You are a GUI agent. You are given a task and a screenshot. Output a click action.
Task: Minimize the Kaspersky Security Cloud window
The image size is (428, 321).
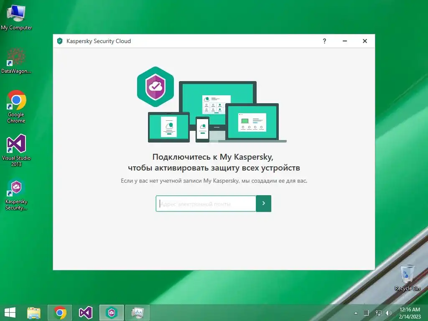pyautogui.click(x=345, y=41)
